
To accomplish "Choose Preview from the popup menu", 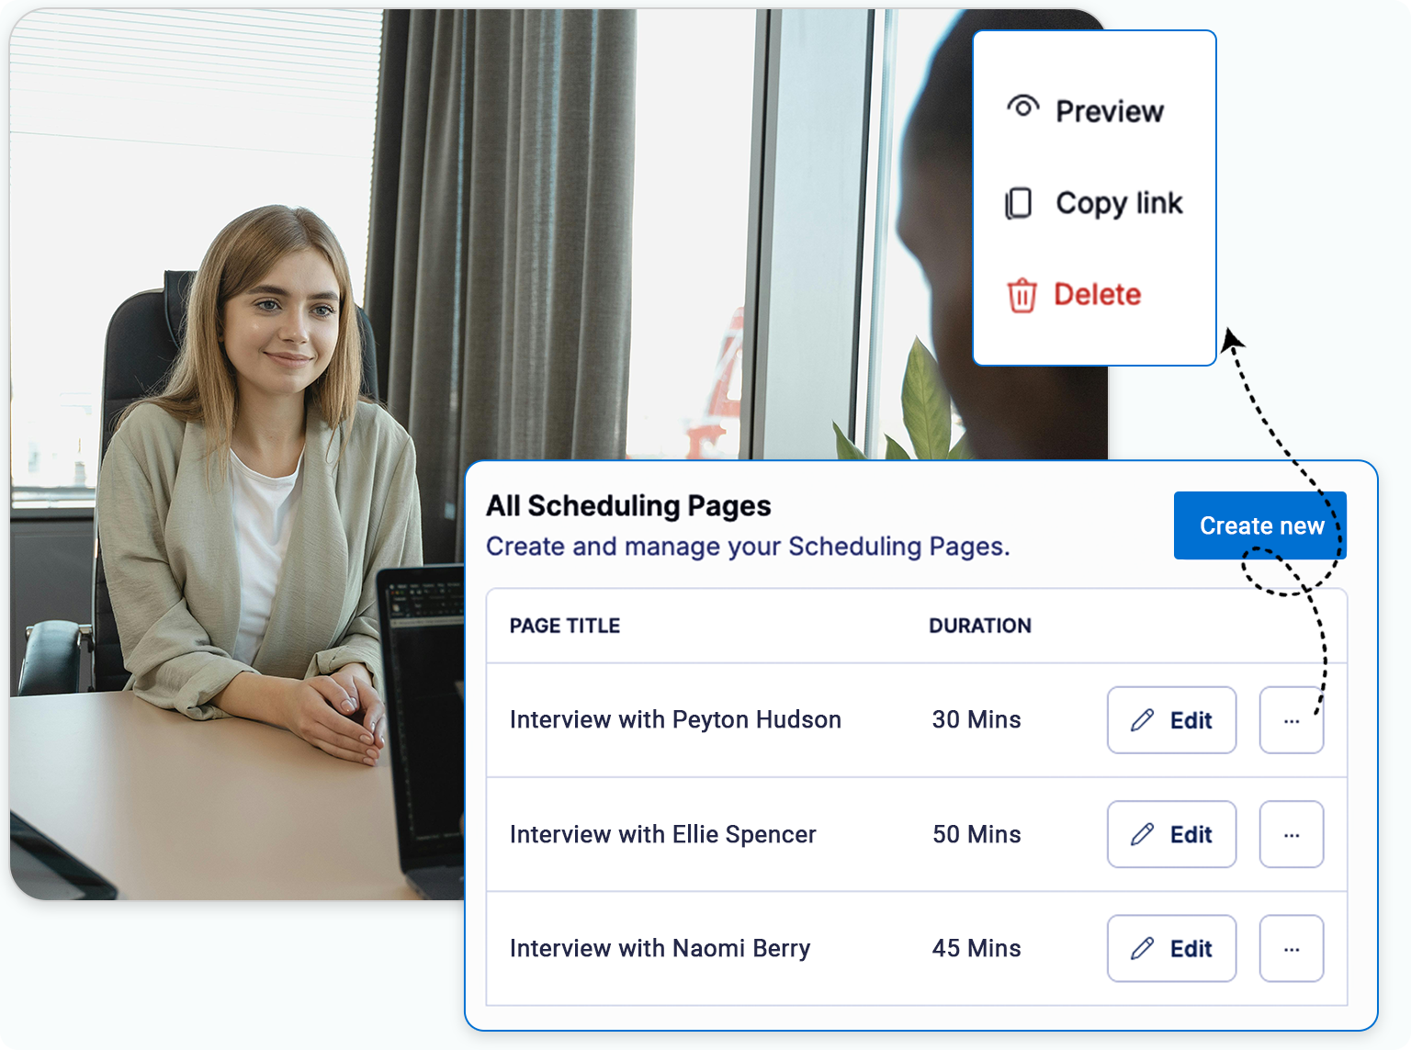I will pos(1086,110).
